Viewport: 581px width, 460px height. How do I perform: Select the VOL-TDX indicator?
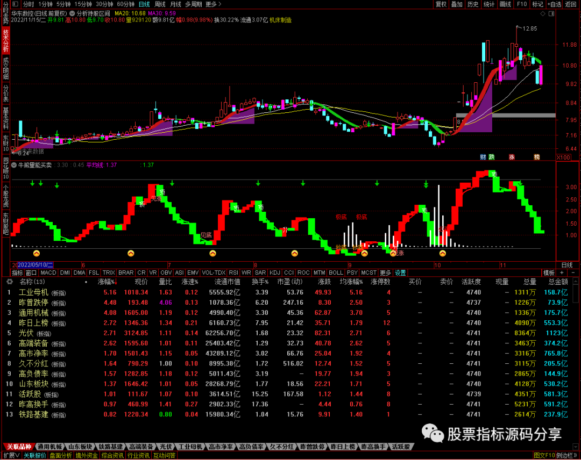(x=214, y=273)
